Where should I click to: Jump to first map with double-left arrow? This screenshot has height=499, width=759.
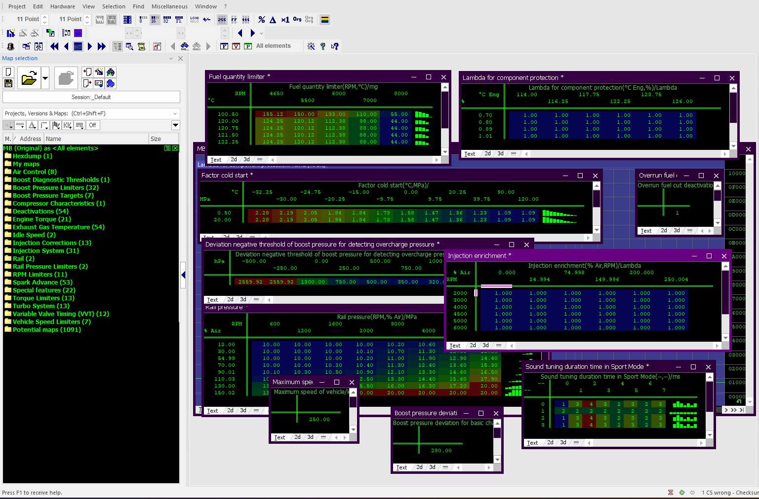[54, 46]
